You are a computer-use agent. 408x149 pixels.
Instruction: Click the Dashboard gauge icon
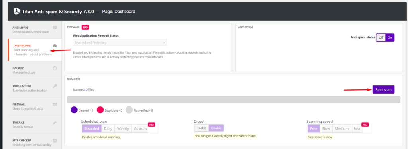coord(55,45)
